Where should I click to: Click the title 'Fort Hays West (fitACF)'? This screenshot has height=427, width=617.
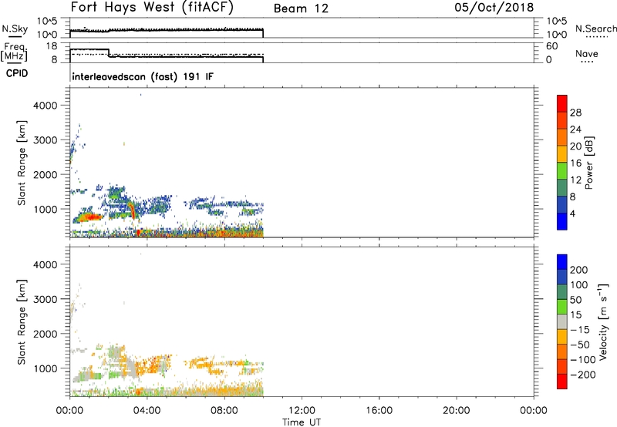(152, 7)
